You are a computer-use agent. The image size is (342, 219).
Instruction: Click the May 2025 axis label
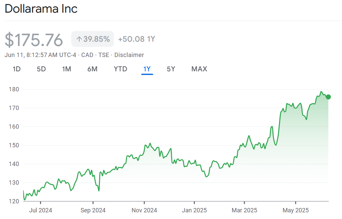(295, 210)
